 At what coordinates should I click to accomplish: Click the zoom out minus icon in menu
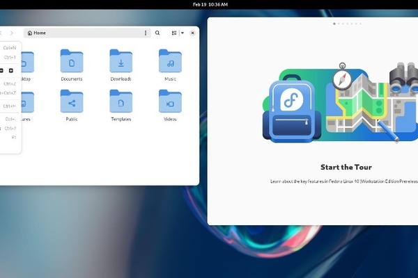1,71
